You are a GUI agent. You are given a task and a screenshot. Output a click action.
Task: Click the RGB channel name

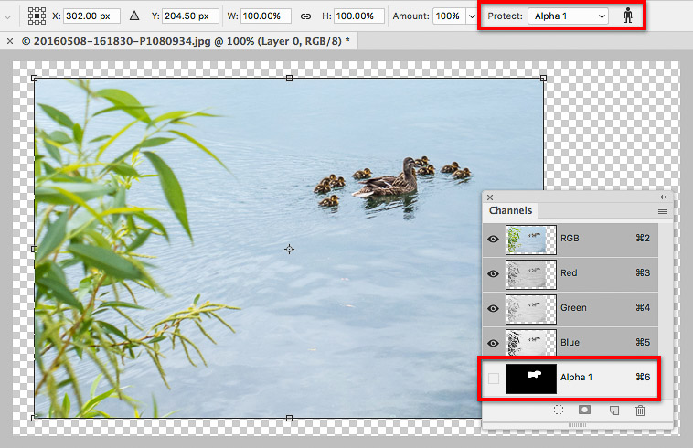click(570, 238)
